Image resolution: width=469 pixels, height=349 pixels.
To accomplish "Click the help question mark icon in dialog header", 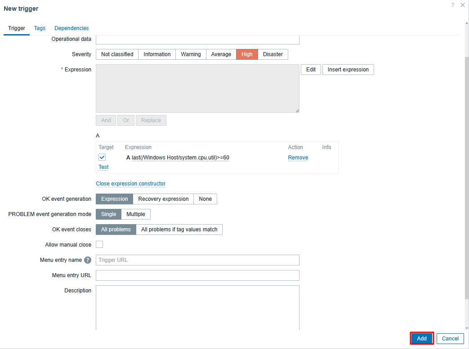I will (x=452, y=5).
